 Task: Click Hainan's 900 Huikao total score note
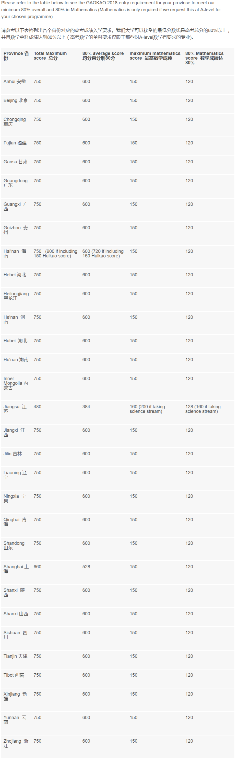pyautogui.click(x=55, y=254)
